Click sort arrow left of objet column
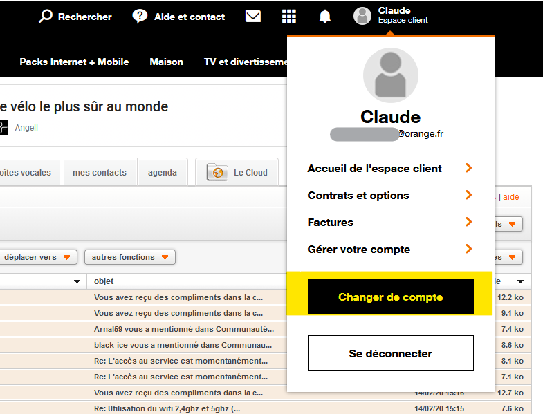Image resolution: width=543 pixels, height=414 pixels. pyautogui.click(x=77, y=281)
